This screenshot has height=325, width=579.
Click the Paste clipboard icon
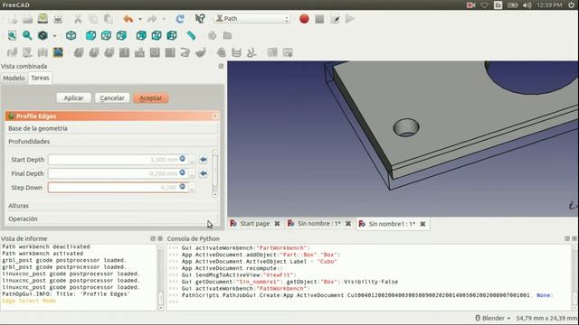point(109,19)
